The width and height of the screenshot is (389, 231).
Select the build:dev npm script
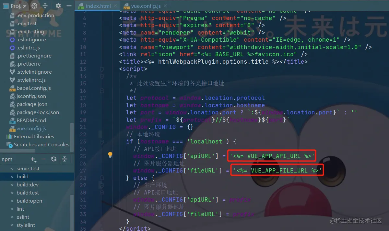click(28, 185)
